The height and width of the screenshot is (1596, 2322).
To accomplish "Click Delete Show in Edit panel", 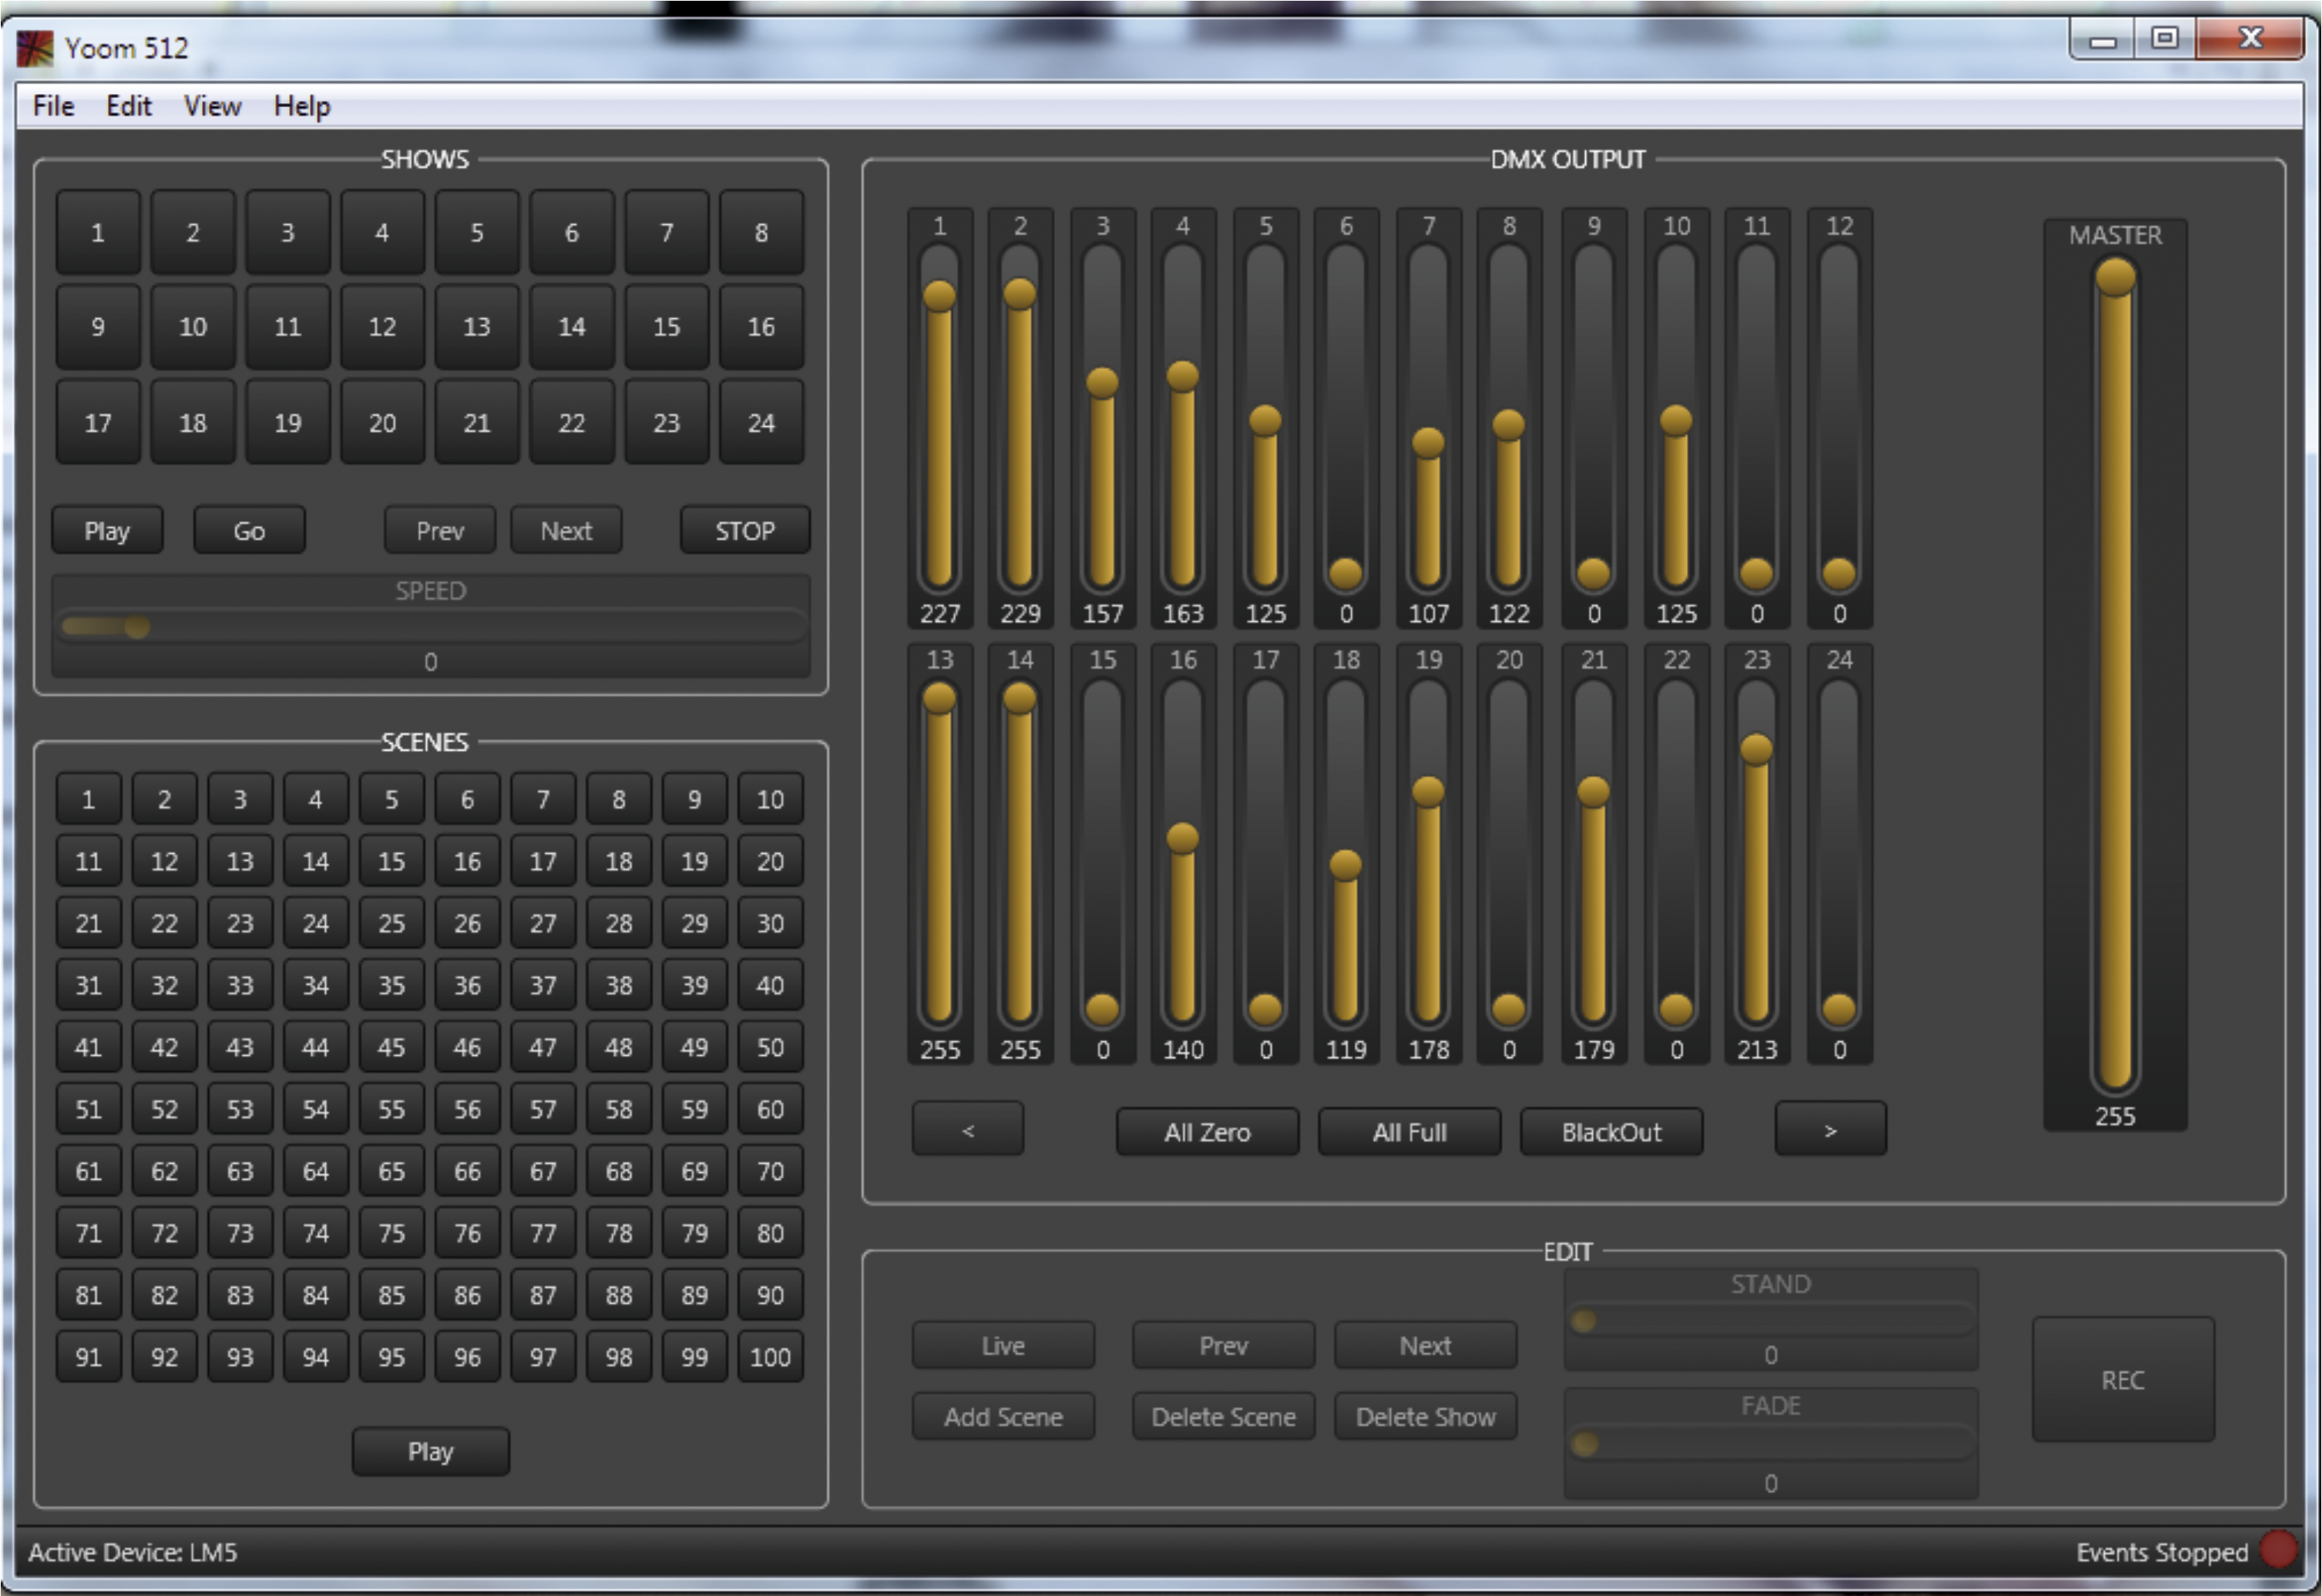I will [x=1425, y=1417].
